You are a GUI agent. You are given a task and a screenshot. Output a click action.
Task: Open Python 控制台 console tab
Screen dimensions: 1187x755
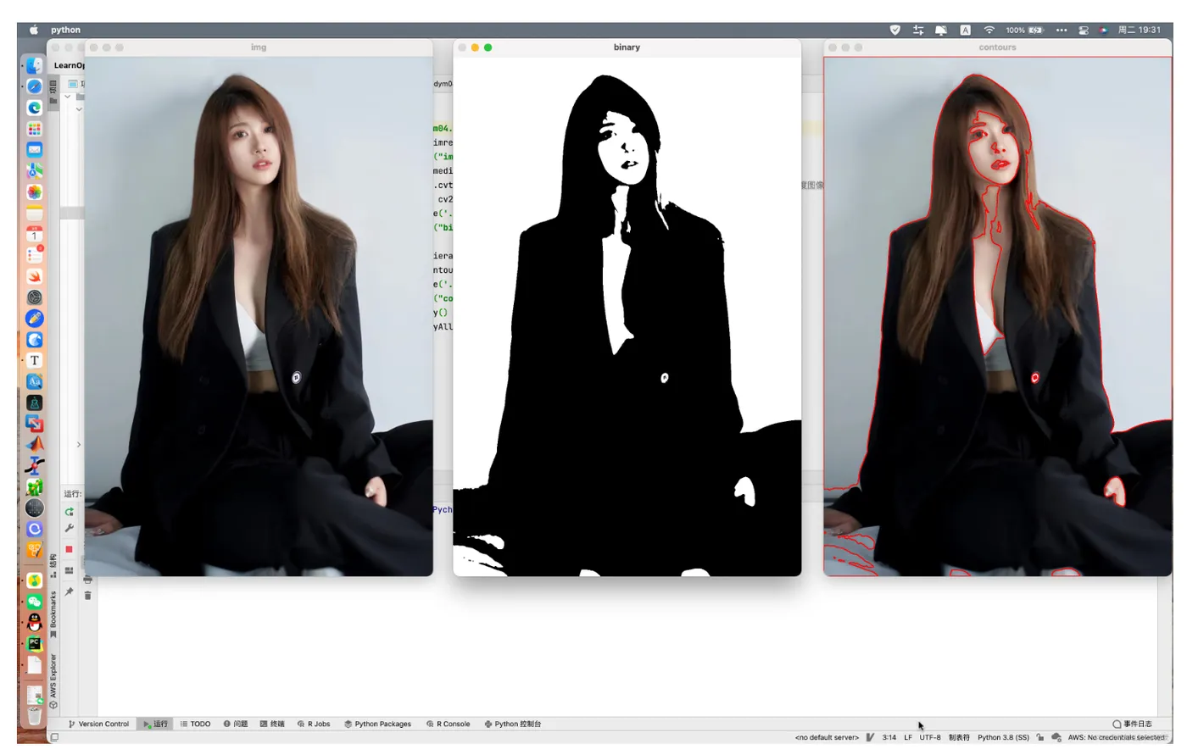[x=512, y=724]
